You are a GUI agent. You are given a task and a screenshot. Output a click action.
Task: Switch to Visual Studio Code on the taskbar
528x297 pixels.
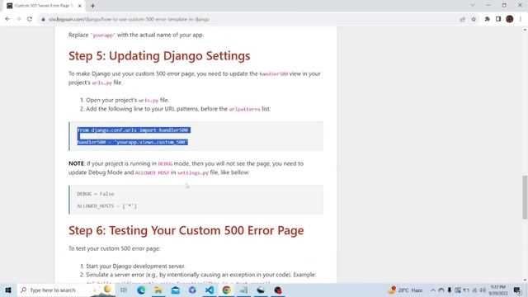tap(210, 290)
